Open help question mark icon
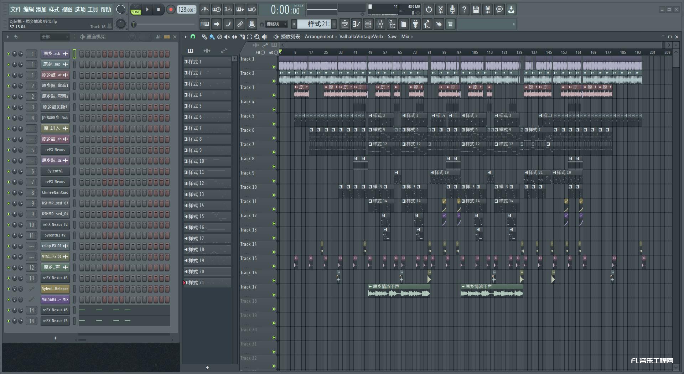684x374 pixels. tap(464, 10)
